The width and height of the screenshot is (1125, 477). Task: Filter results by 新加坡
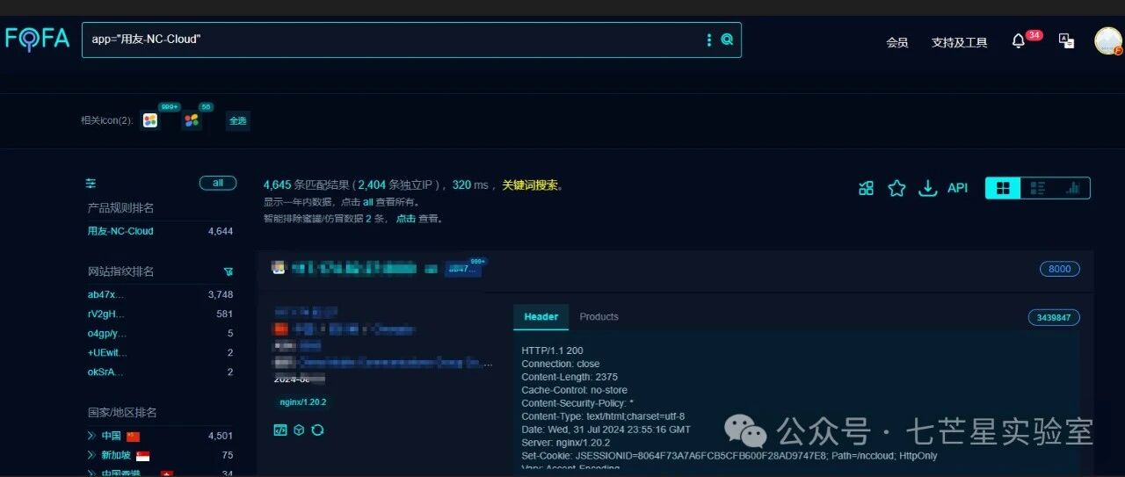116,455
